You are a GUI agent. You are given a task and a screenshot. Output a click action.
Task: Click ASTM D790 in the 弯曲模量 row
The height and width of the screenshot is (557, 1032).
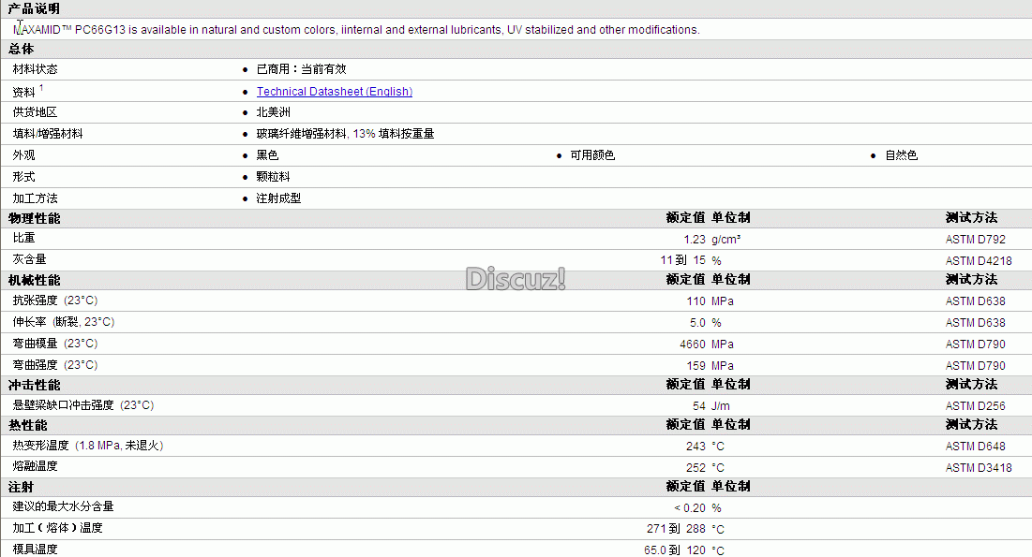[x=976, y=344]
